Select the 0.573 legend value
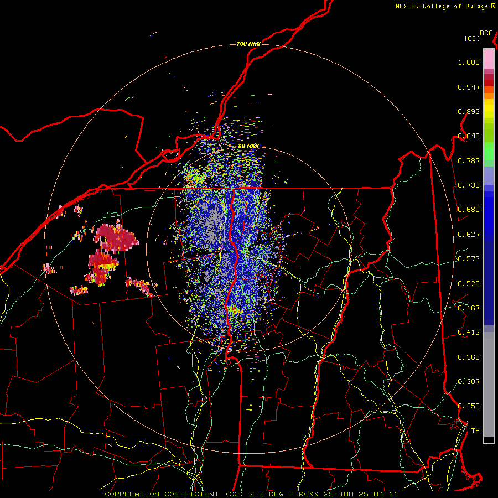The height and width of the screenshot is (498, 498). pos(469,259)
